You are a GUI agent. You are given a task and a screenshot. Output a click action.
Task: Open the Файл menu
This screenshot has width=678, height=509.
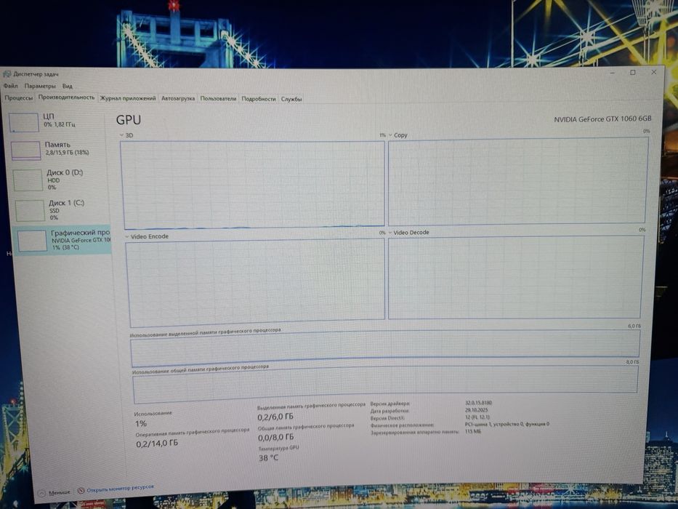coord(11,86)
